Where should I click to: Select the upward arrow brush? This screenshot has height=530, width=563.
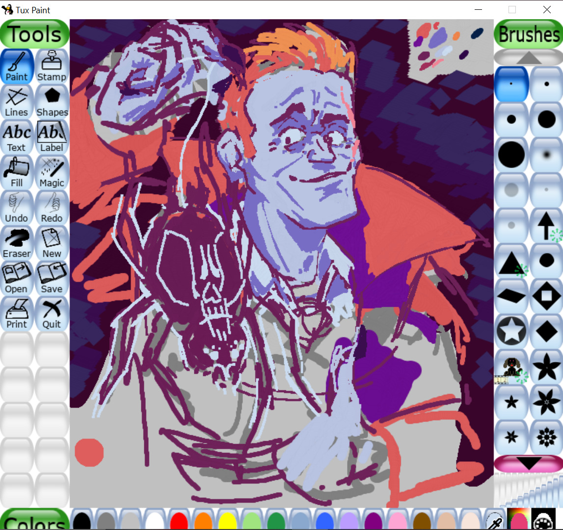pos(546,225)
